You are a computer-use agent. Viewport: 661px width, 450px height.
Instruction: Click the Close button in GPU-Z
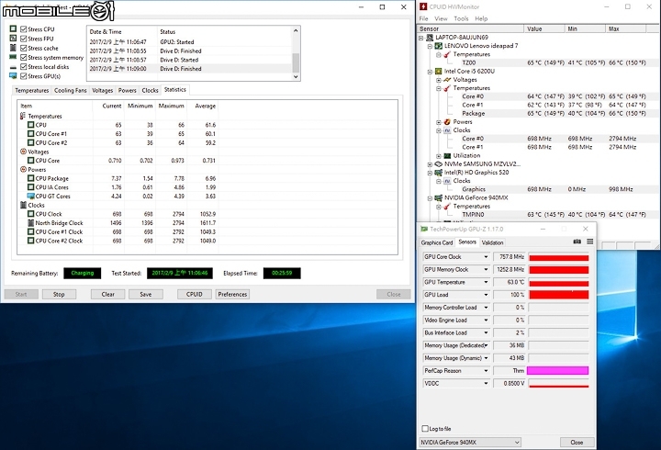pyautogui.click(x=577, y=442)
